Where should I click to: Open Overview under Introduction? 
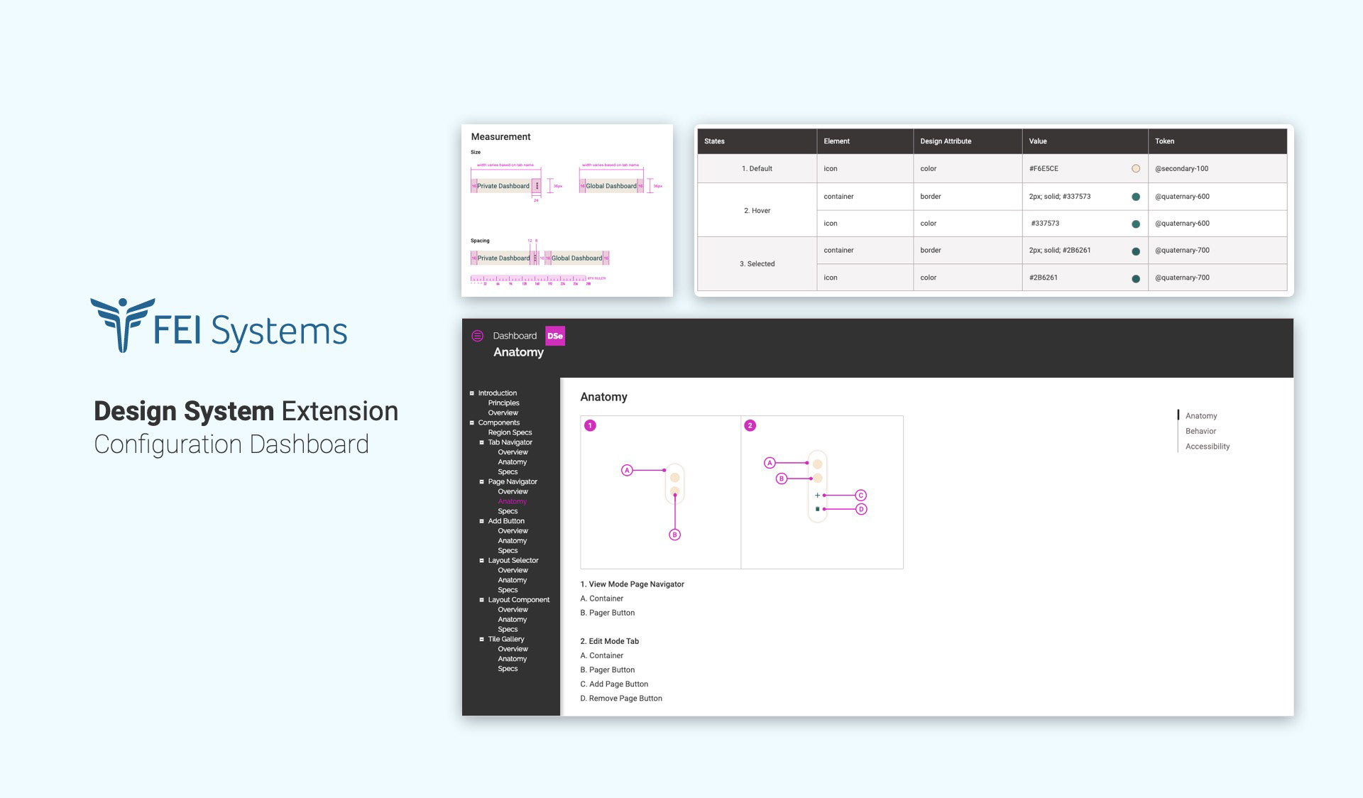click(x=503, y=413)
